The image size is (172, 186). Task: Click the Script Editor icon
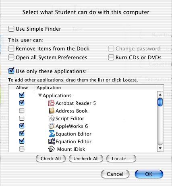tap(52, 118)
